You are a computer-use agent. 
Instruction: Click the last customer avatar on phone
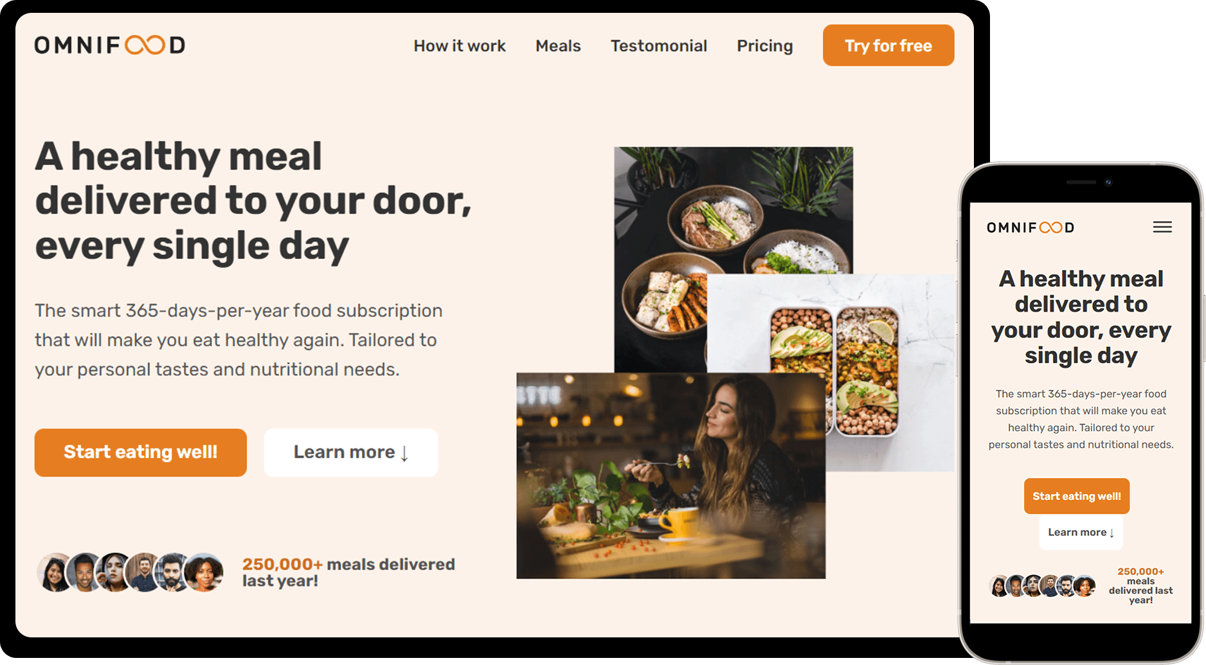point(1085,586)
